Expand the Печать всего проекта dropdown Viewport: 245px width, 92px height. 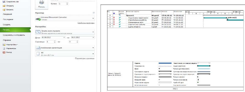pos(93,32)
